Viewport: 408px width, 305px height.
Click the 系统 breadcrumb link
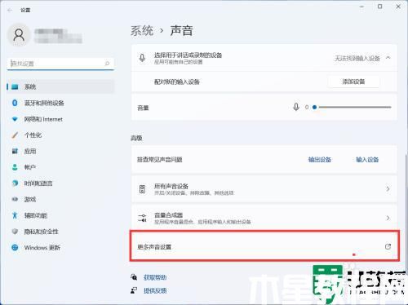click(x=142, y=30)
